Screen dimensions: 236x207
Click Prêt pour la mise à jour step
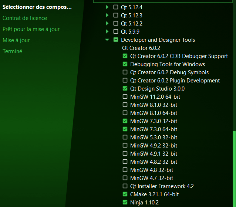pyautogui.click(x=31, y=29)
